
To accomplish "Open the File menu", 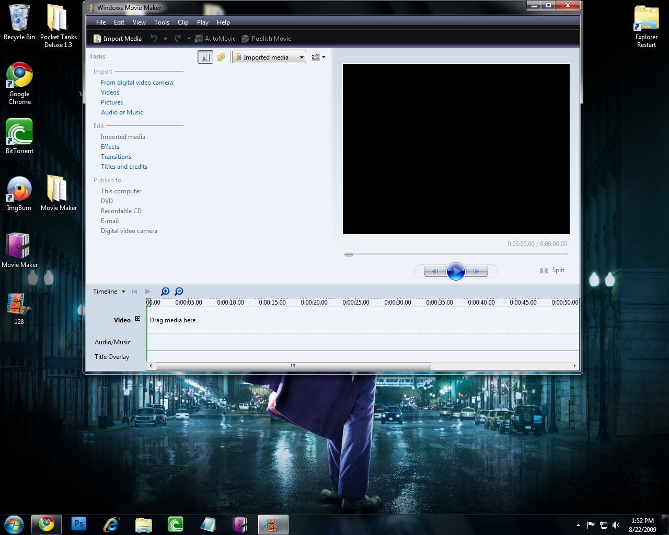I will 101,22.
